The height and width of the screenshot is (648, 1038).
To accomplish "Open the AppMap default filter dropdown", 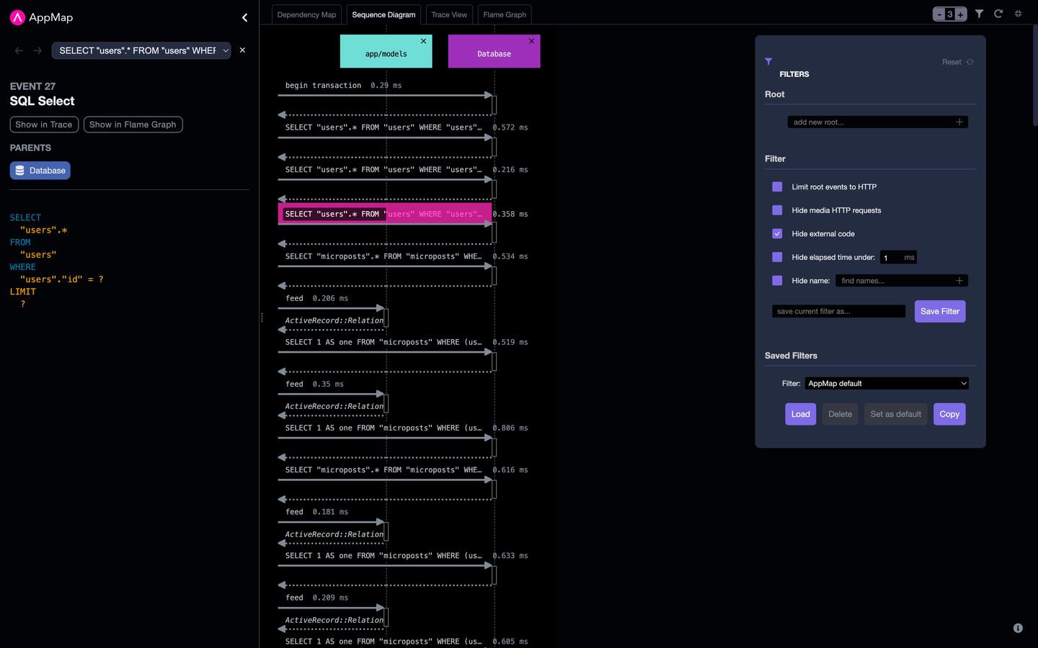I will [x=887, y=384].
